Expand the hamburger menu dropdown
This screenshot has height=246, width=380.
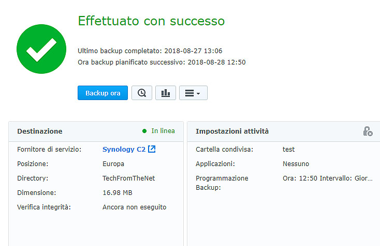point(193,93)
